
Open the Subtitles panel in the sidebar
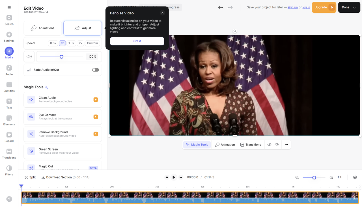(9, 87)
